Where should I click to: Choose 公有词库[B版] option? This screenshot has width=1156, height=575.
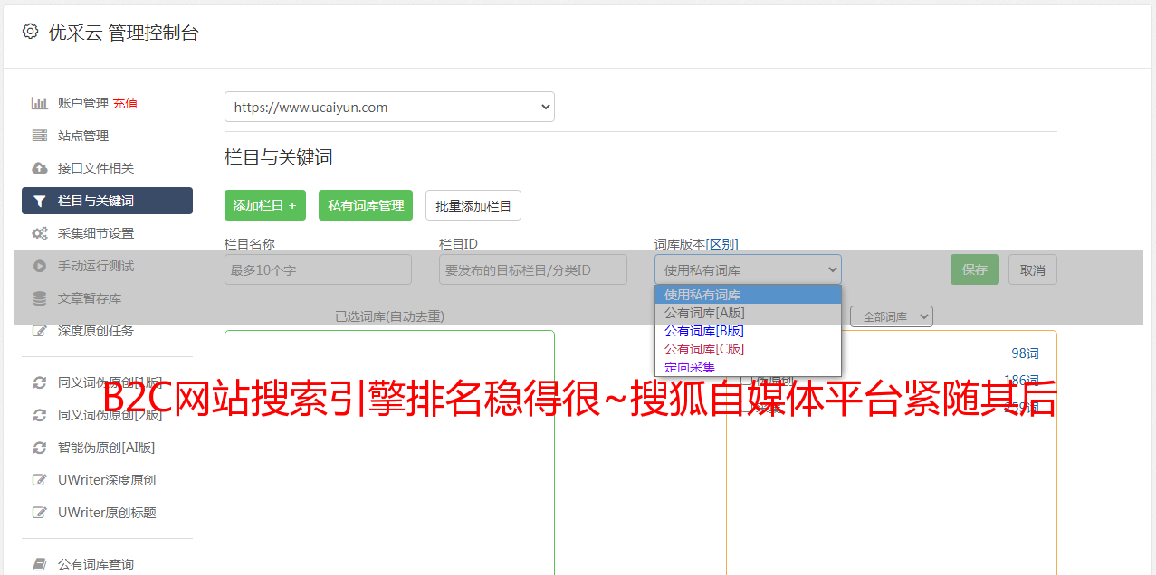click(x=748, y=331)
